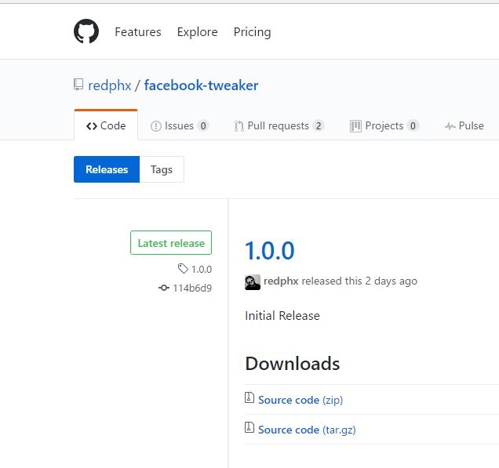The height and width of the screenshot is (468, 499).
Task: Select the Tags button
Action: point(162,169)
